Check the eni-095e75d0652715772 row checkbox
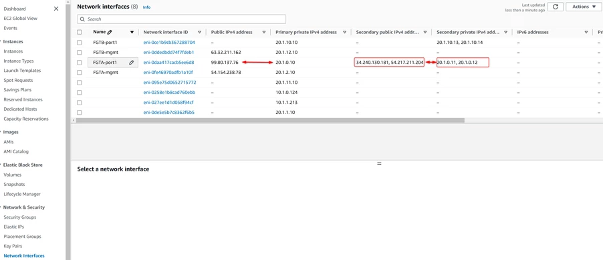603x260 pixels. (x=80, y=83)
